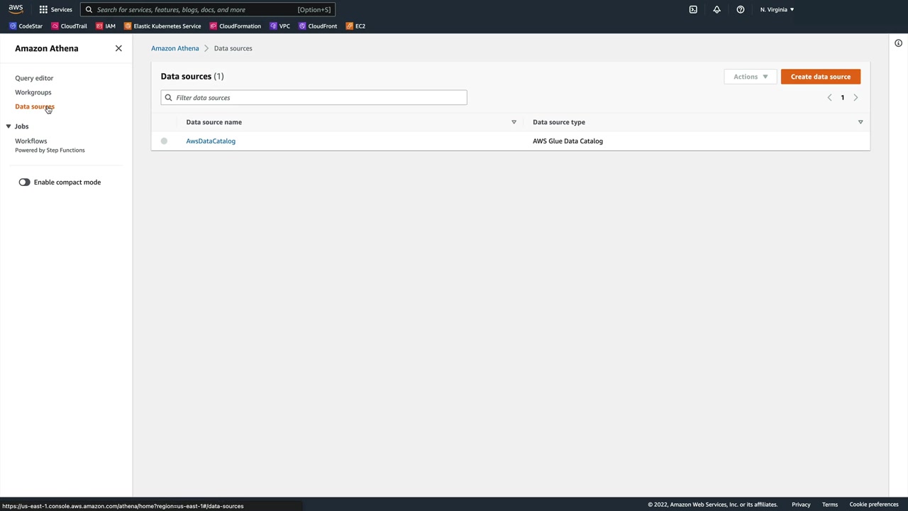The height and width of the screenshot is (511, 908).
Task: Select the AwsDataCatalog radio button
Action: point(164,141)
